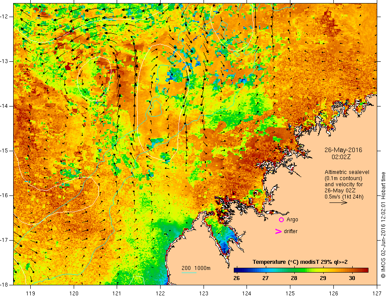The image size is (386, 298).
Task: Click the dark red end of the color bar
Action: (365, 270)
